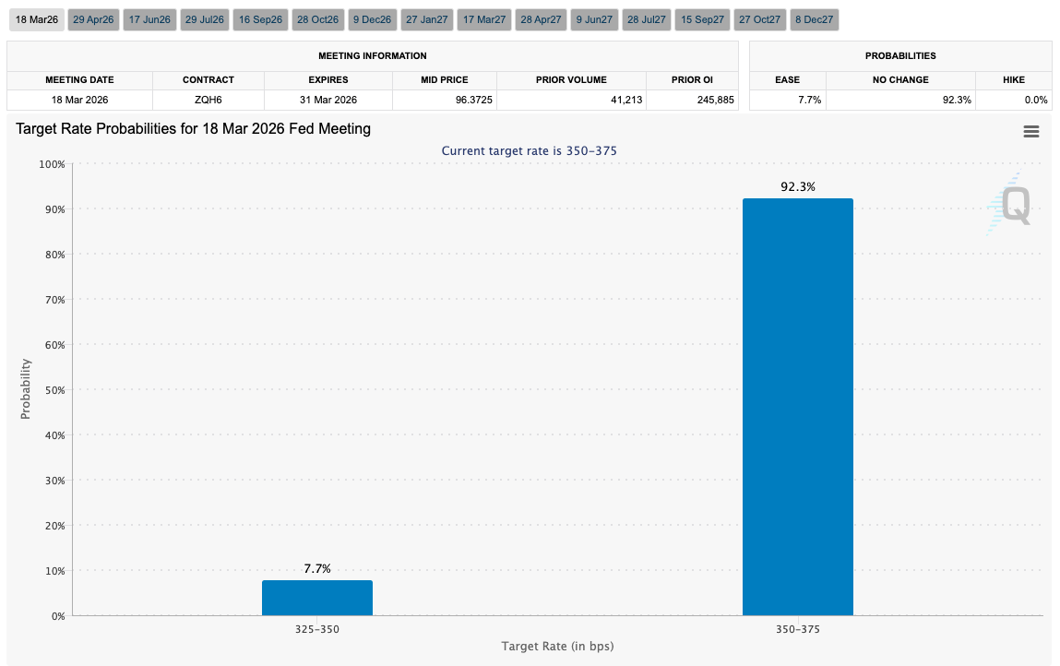Click the 92.3% bar label

pos(798,187)
